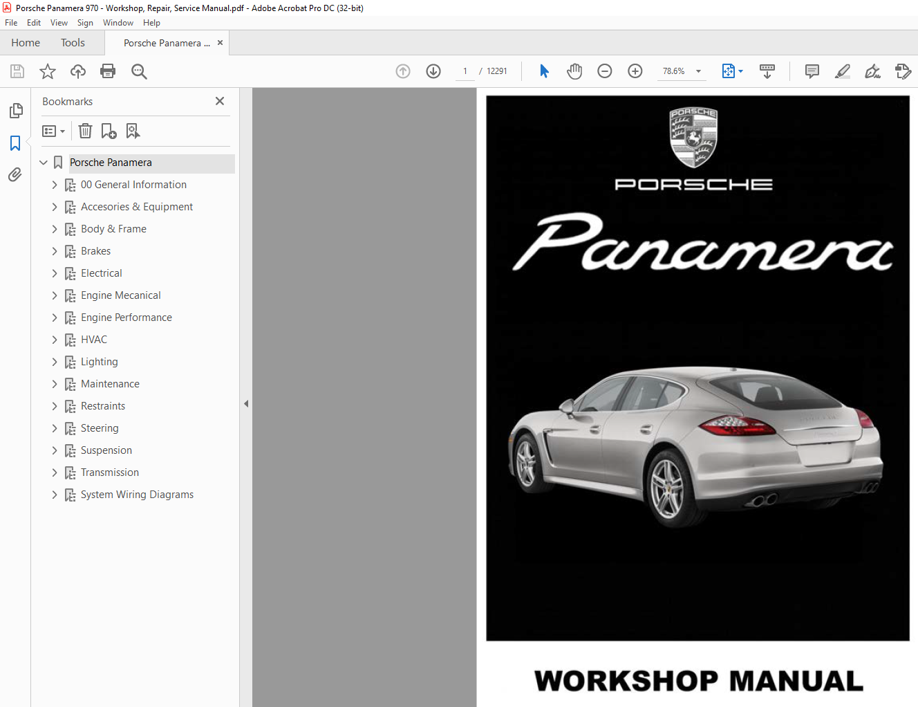Add a new bookmark icon
Image resolution: width=918 pixels, height=707 pixels.
[109, 131]
